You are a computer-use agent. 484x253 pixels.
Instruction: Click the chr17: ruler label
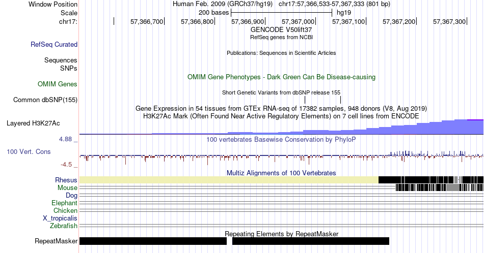pos(68,21)
